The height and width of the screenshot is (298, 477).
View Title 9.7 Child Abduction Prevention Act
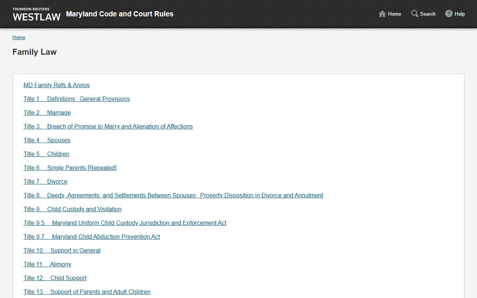pos(92,237)
